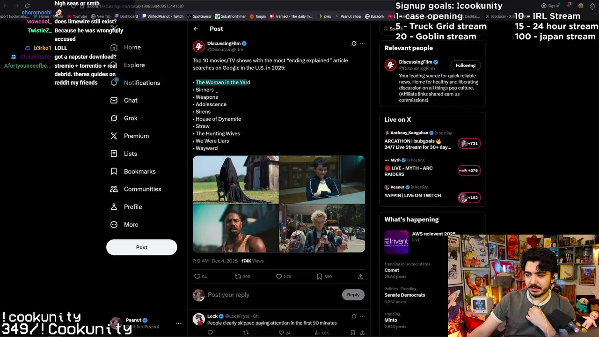Open the SubathonTimer bookmark
Viewport: 599px width, 337px height.
(230, 16)
